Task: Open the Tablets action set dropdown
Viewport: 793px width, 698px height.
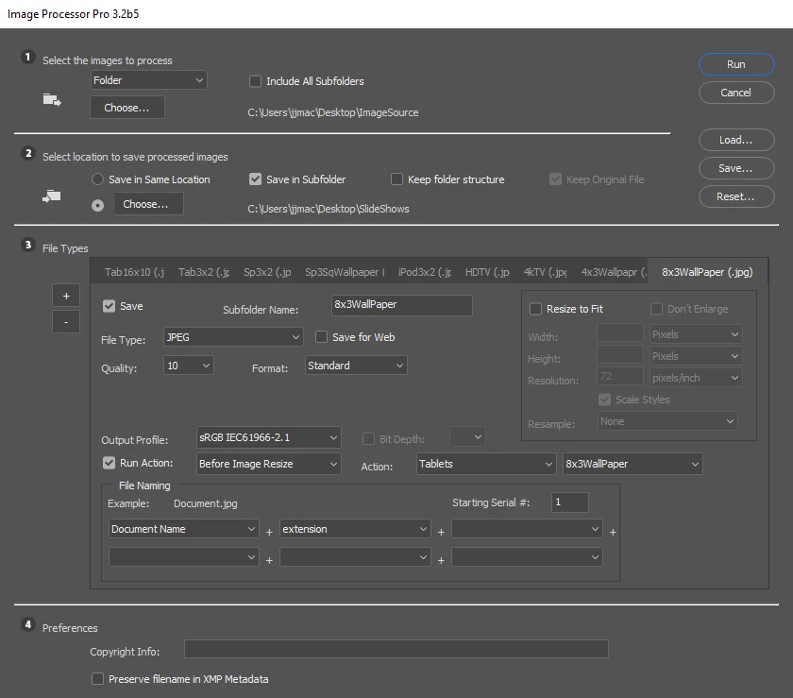Action: pos(486,464)
